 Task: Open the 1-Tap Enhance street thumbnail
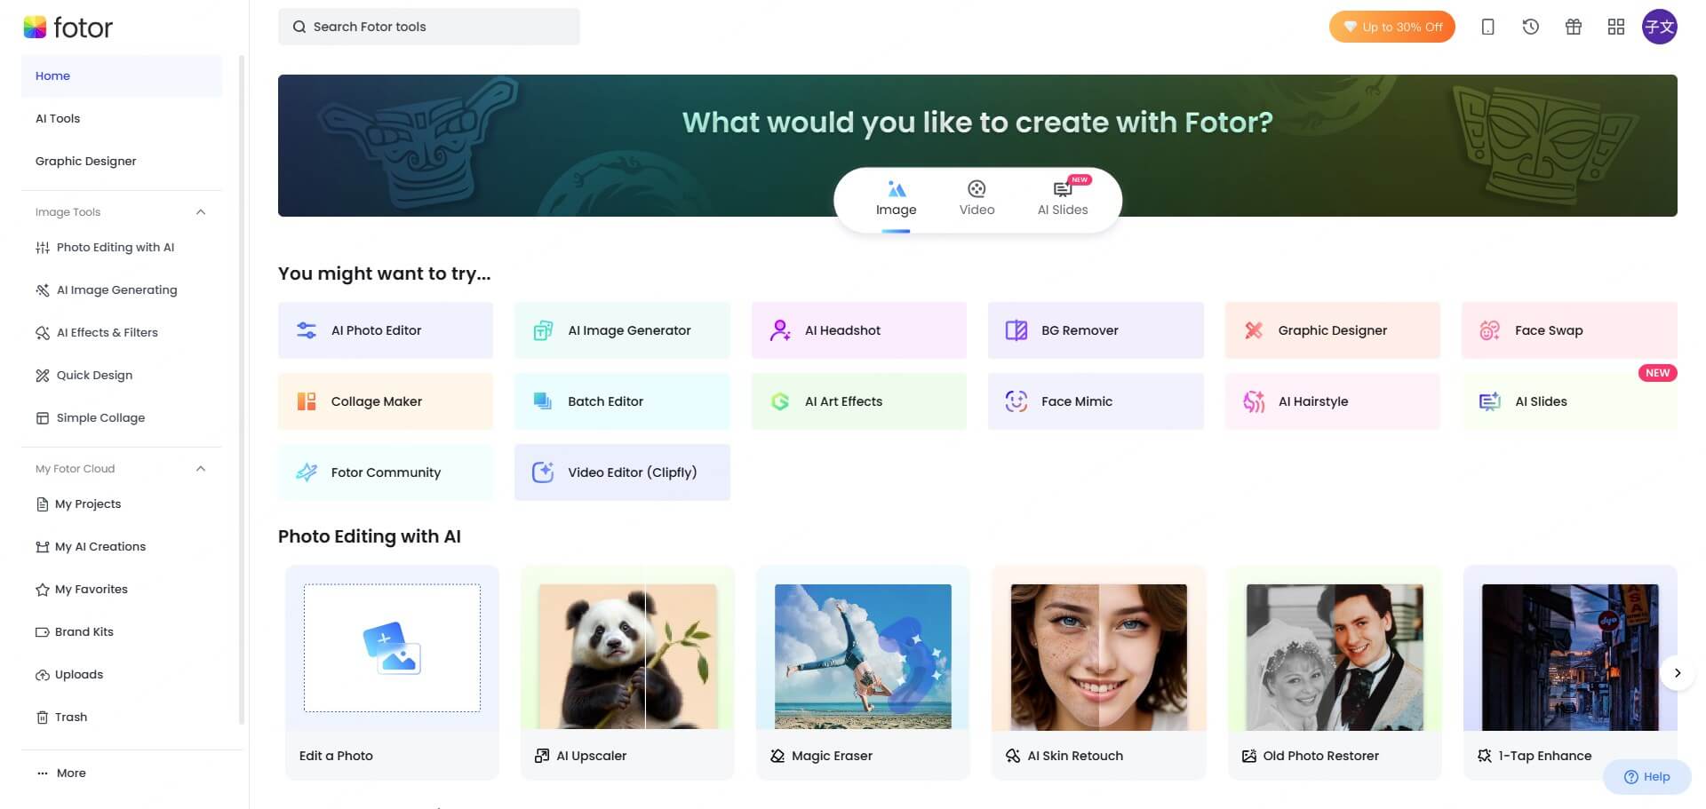(x=1570, y=656)
